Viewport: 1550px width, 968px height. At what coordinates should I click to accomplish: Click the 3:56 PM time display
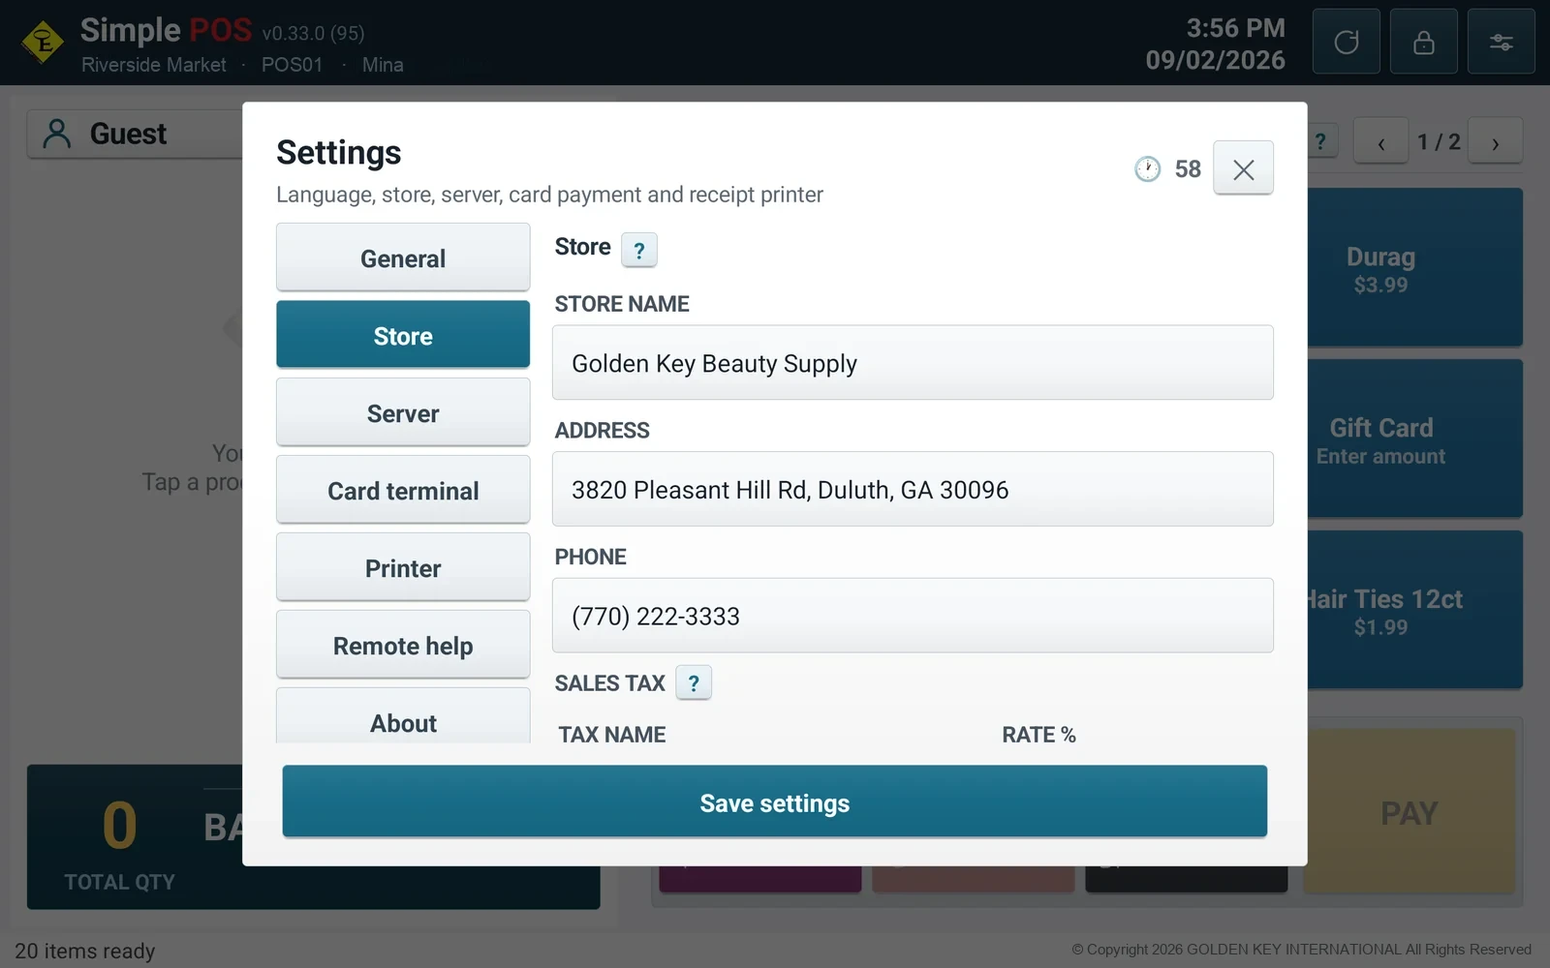(x=1236, y=28)
